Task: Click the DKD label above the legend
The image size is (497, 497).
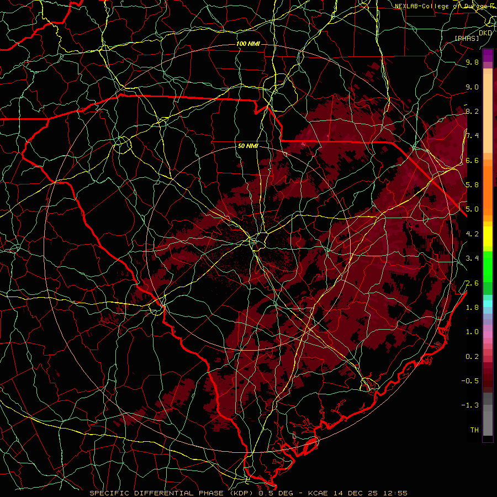Action: pyautogui.click(x=485, y=33)
